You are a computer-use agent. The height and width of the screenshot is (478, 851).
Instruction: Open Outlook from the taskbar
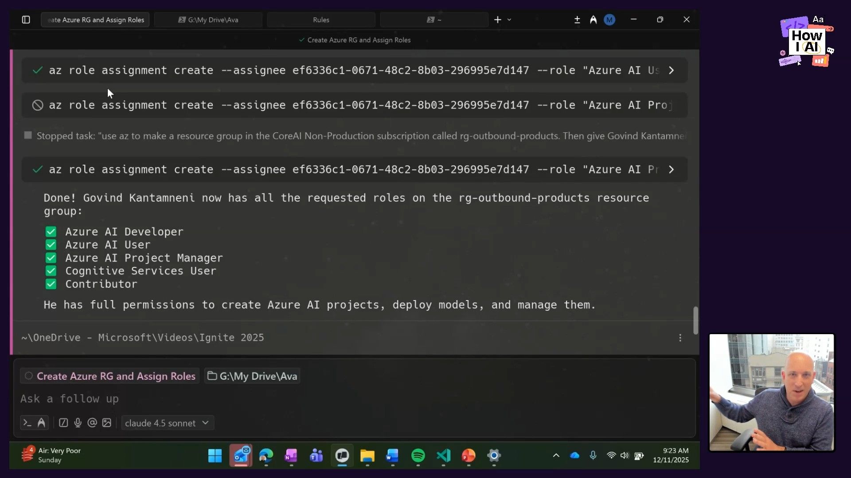pyautogui.click(x=241, y=456)
